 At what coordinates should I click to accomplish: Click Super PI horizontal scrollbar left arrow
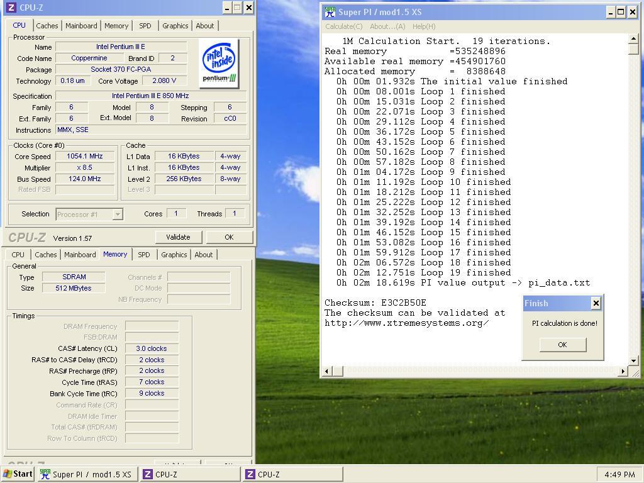[327, 371]
